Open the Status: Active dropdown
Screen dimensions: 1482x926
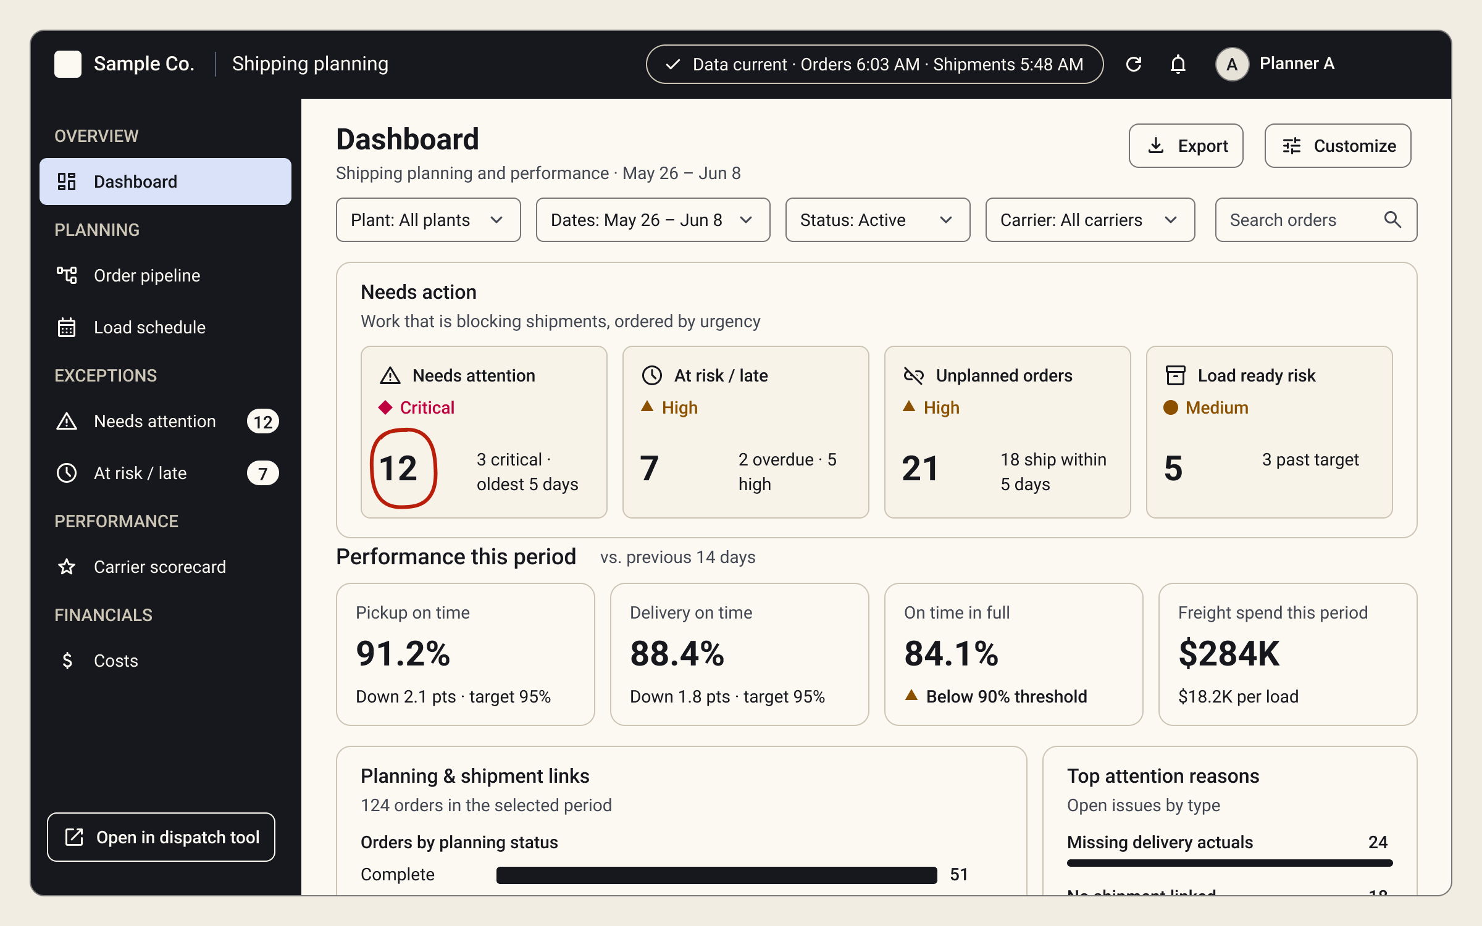(x=878, y=220)
